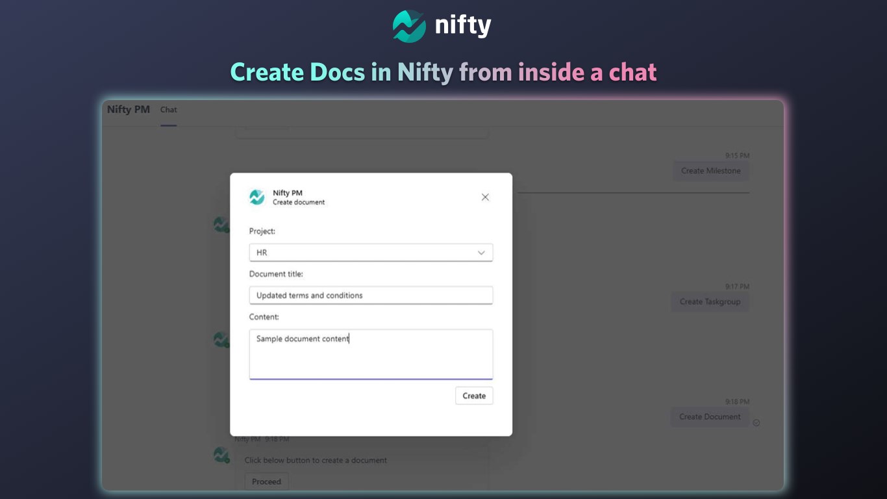The width and height of the screenshot is (887, 499).
Task: Click the Create button in the dialog
Action: 474,396
